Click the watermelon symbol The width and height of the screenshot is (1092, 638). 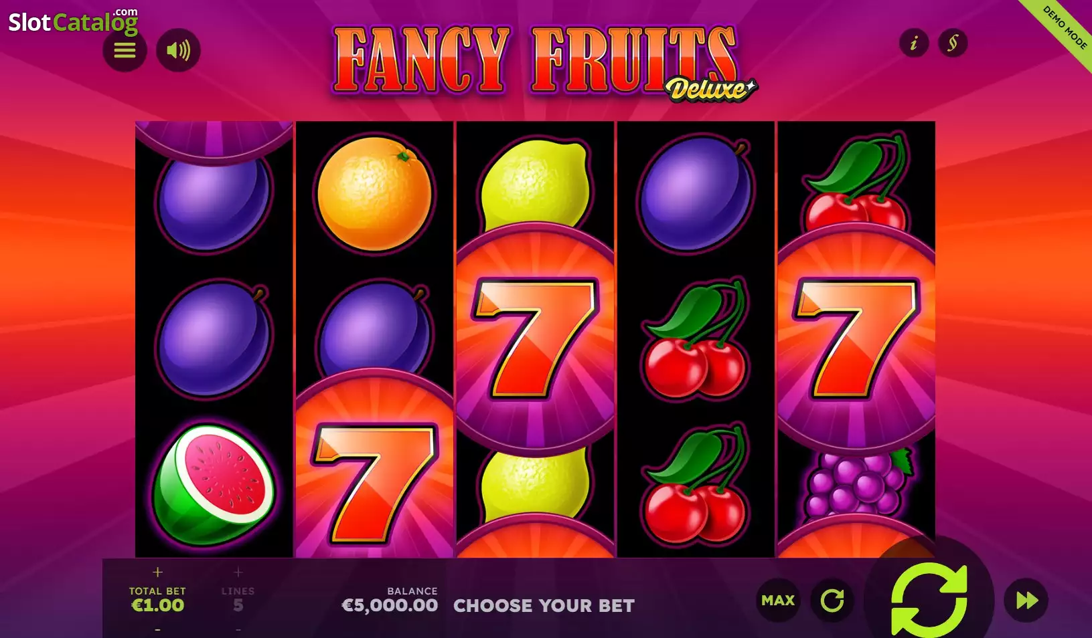(x=214, y=484)
